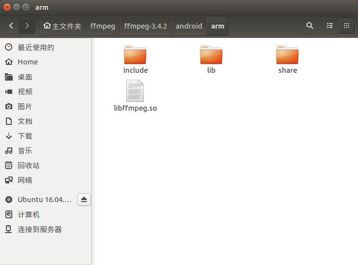Image resolution: width=358 pixels, height=265 pixels.
Task: Switch to icon grid view
Action: [346, 26]
